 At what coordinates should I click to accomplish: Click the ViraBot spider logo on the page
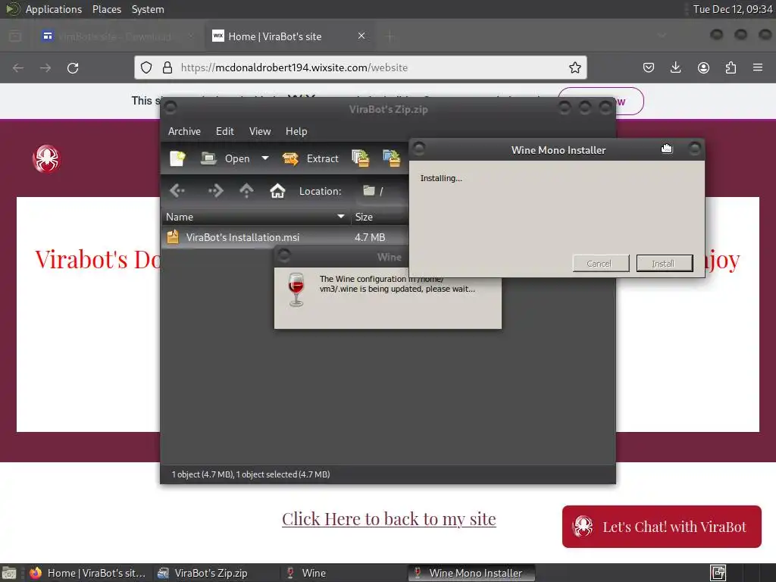46,158
